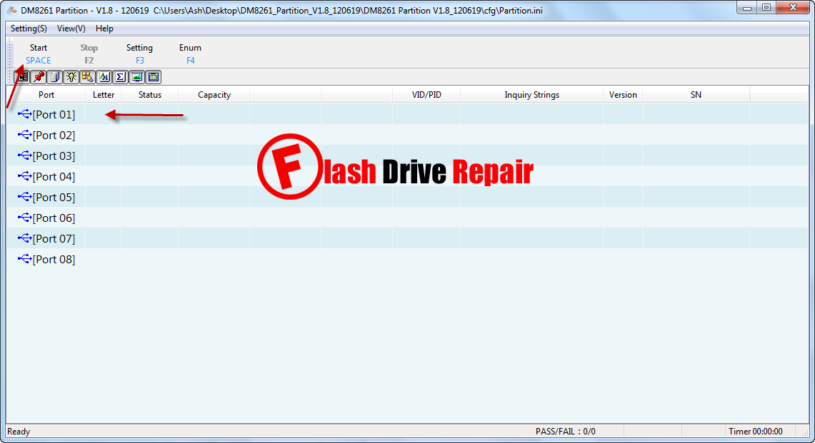Viewport: 815px width, 443px height.
Task: Minimize the DM8261 Partition window
Action: tap(747, 8)
